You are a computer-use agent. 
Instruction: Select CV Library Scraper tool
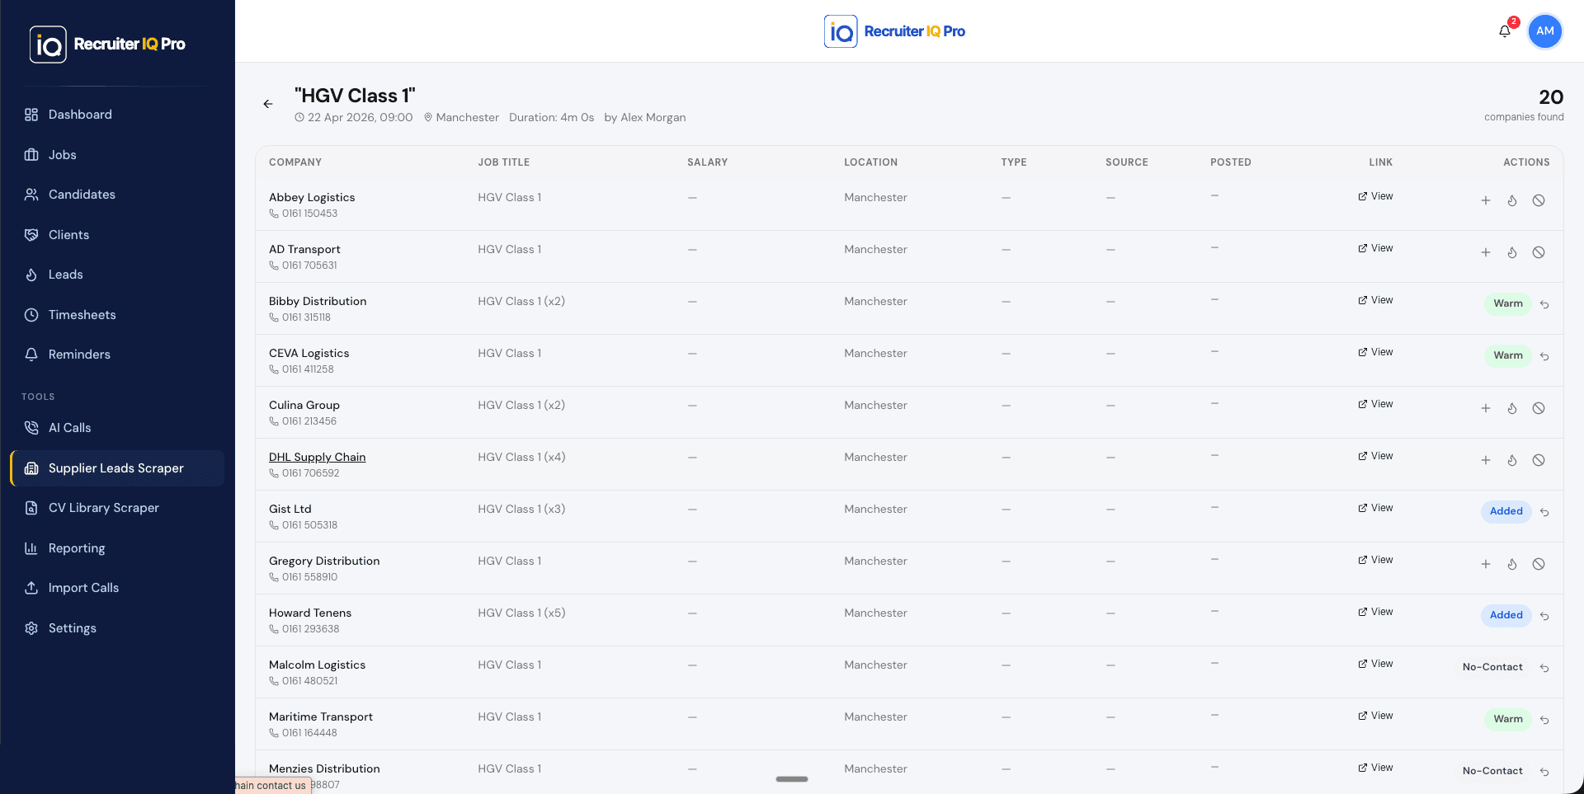point(117,508)
